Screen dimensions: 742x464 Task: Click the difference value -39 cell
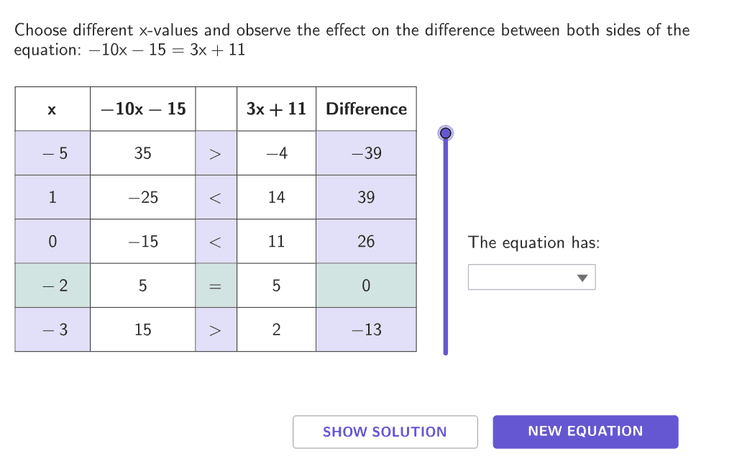click(366, 153)
